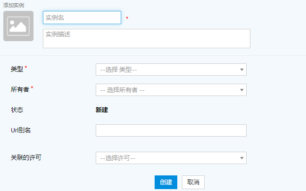The height and width of the screenshot is (191, 306).
Task: Click the 新建 status value
Action: point(102,110)
